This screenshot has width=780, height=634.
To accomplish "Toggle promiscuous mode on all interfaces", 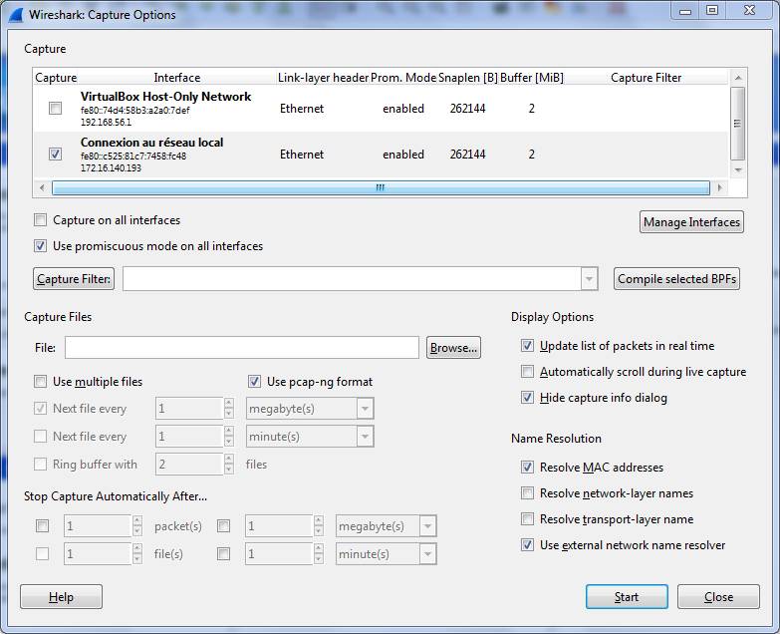I will (x=40, y=246).
